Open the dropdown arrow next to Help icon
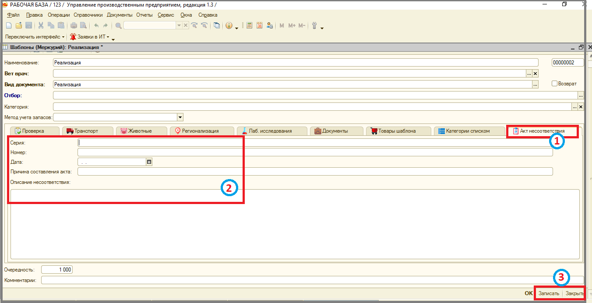 pyautogui.click(x=236, y=28)
